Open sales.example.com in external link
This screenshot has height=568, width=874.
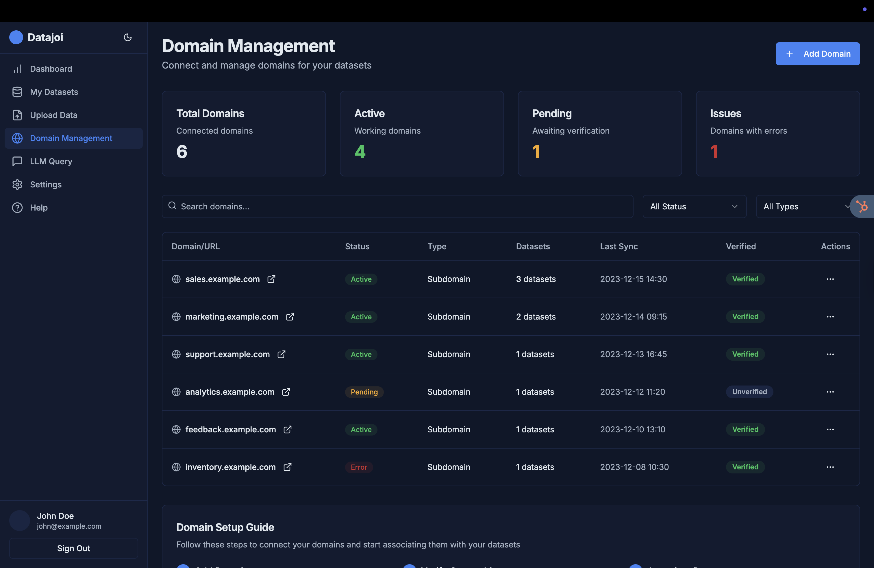(x=271, y=279)
